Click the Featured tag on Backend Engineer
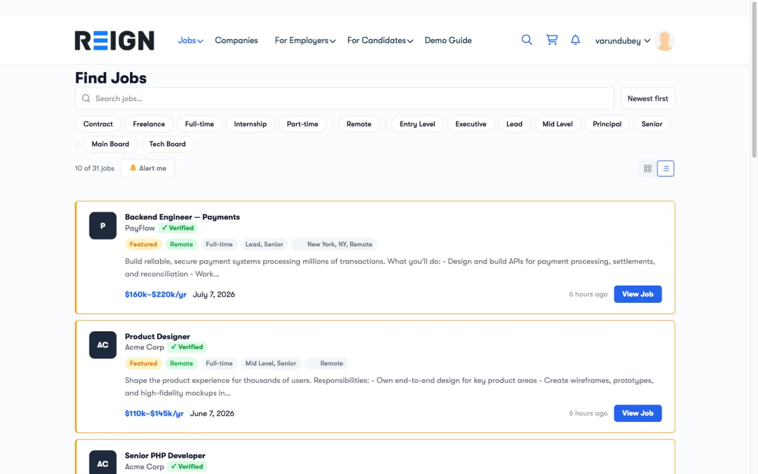This screenshot has width=758, height=474. [143, 244]
